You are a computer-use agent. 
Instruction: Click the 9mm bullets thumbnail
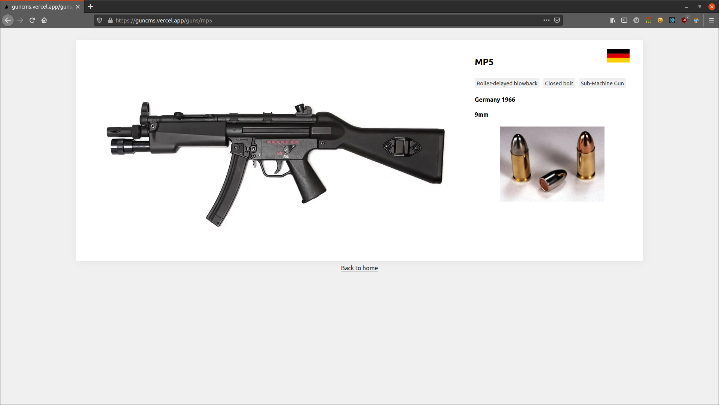[552, 164]
